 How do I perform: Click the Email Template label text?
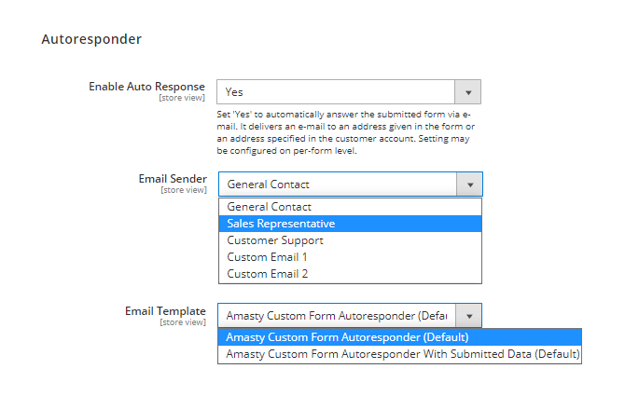pyautogui.click(x=165, y=311)
